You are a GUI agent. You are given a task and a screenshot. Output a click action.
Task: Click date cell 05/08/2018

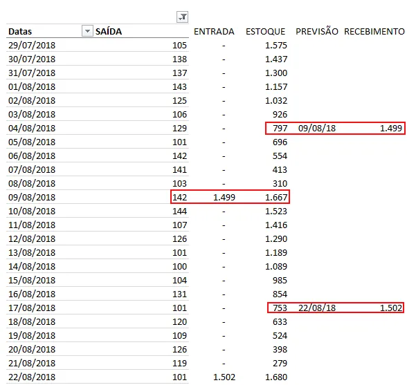click(32, 142)
